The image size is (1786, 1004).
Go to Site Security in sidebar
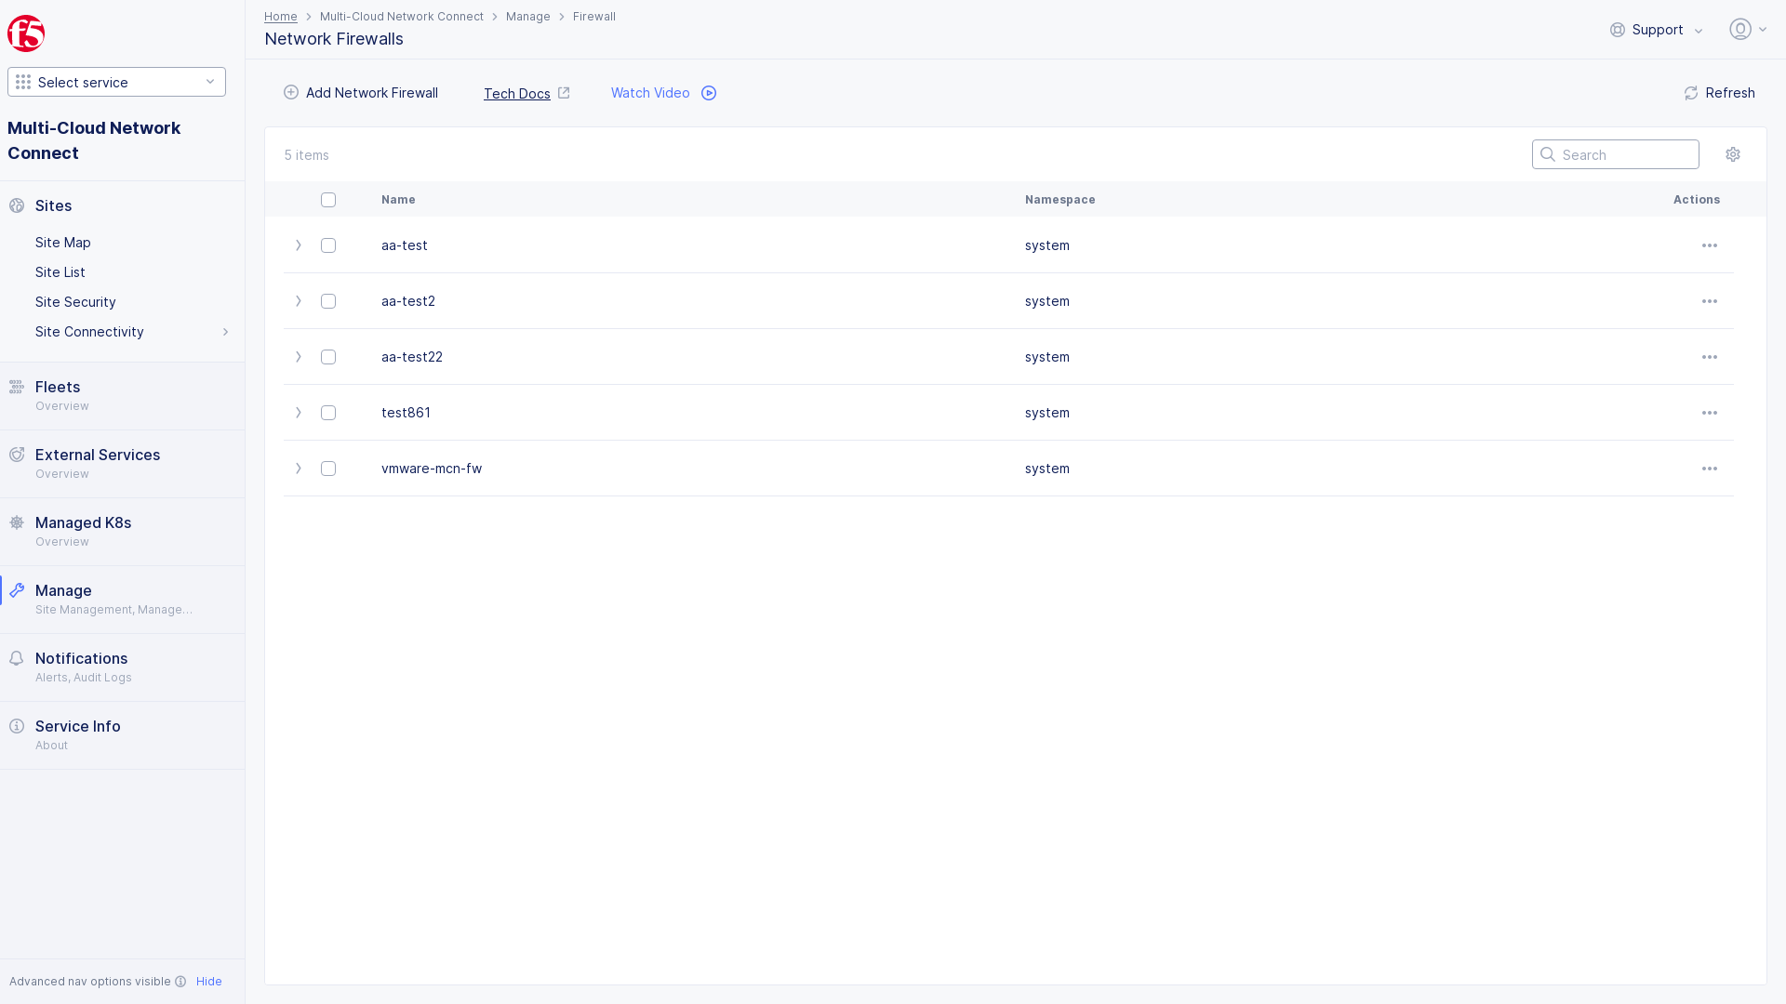tap(75, 302)
